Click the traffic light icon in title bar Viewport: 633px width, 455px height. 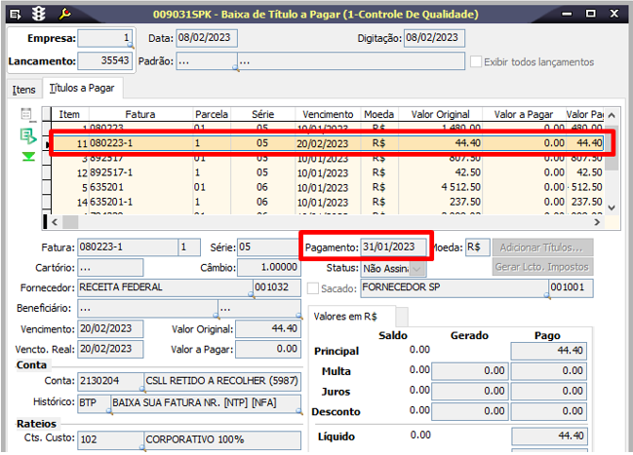click(39, 14)
